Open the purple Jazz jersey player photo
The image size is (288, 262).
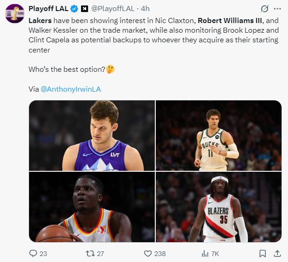point(92,135)
